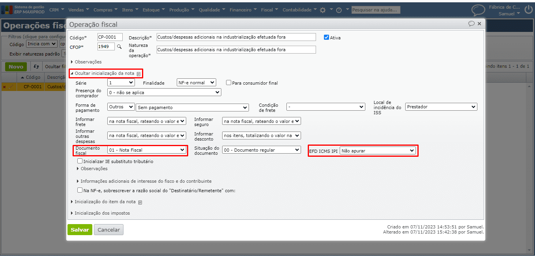Open Presença do comprador dropdown
The width and height of the screenshot is (535, 256).
tap(164, 92)
